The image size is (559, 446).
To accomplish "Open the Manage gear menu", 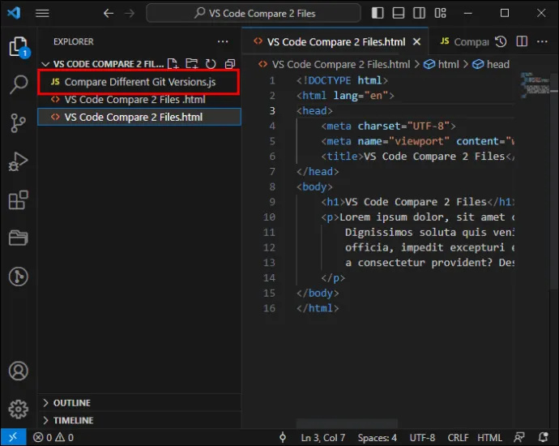I will pos(19,409).
